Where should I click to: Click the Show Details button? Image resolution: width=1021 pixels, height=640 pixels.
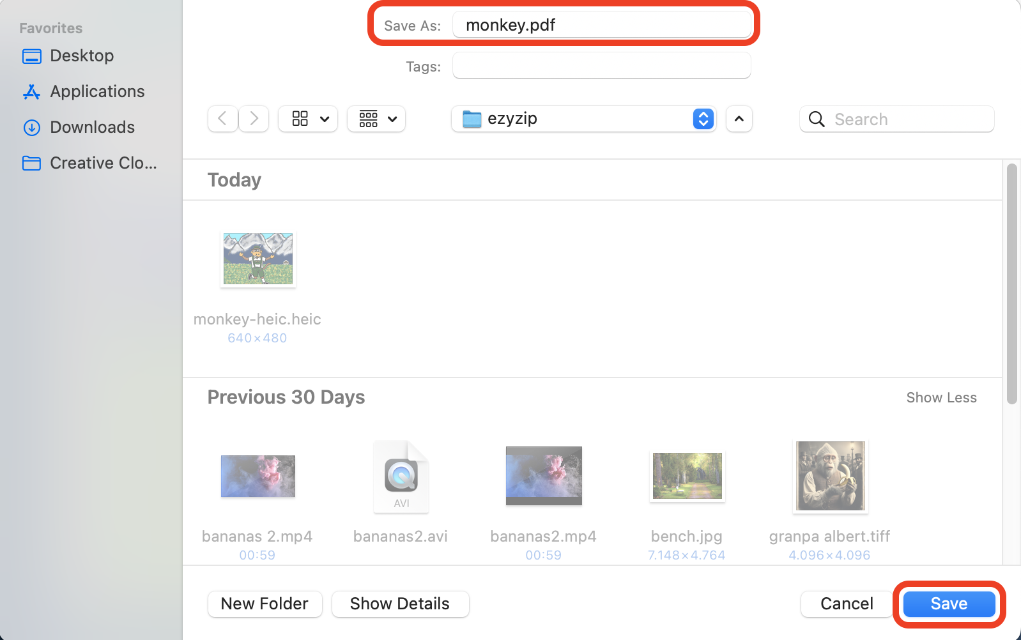[x=400, y=604]
